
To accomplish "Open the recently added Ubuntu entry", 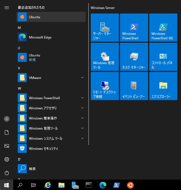I will [x=51, y=17].
